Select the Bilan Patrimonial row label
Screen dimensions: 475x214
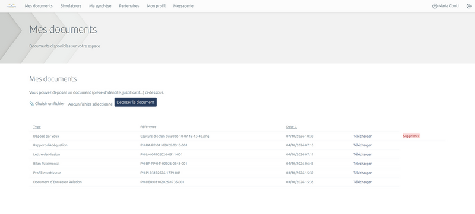pos(46,164)
